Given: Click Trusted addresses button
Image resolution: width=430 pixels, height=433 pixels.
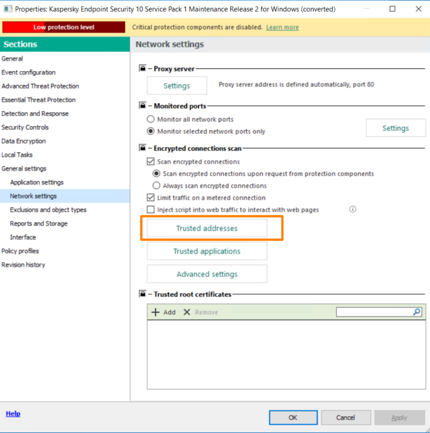Looking at the screenshot, I should (207, 228).
